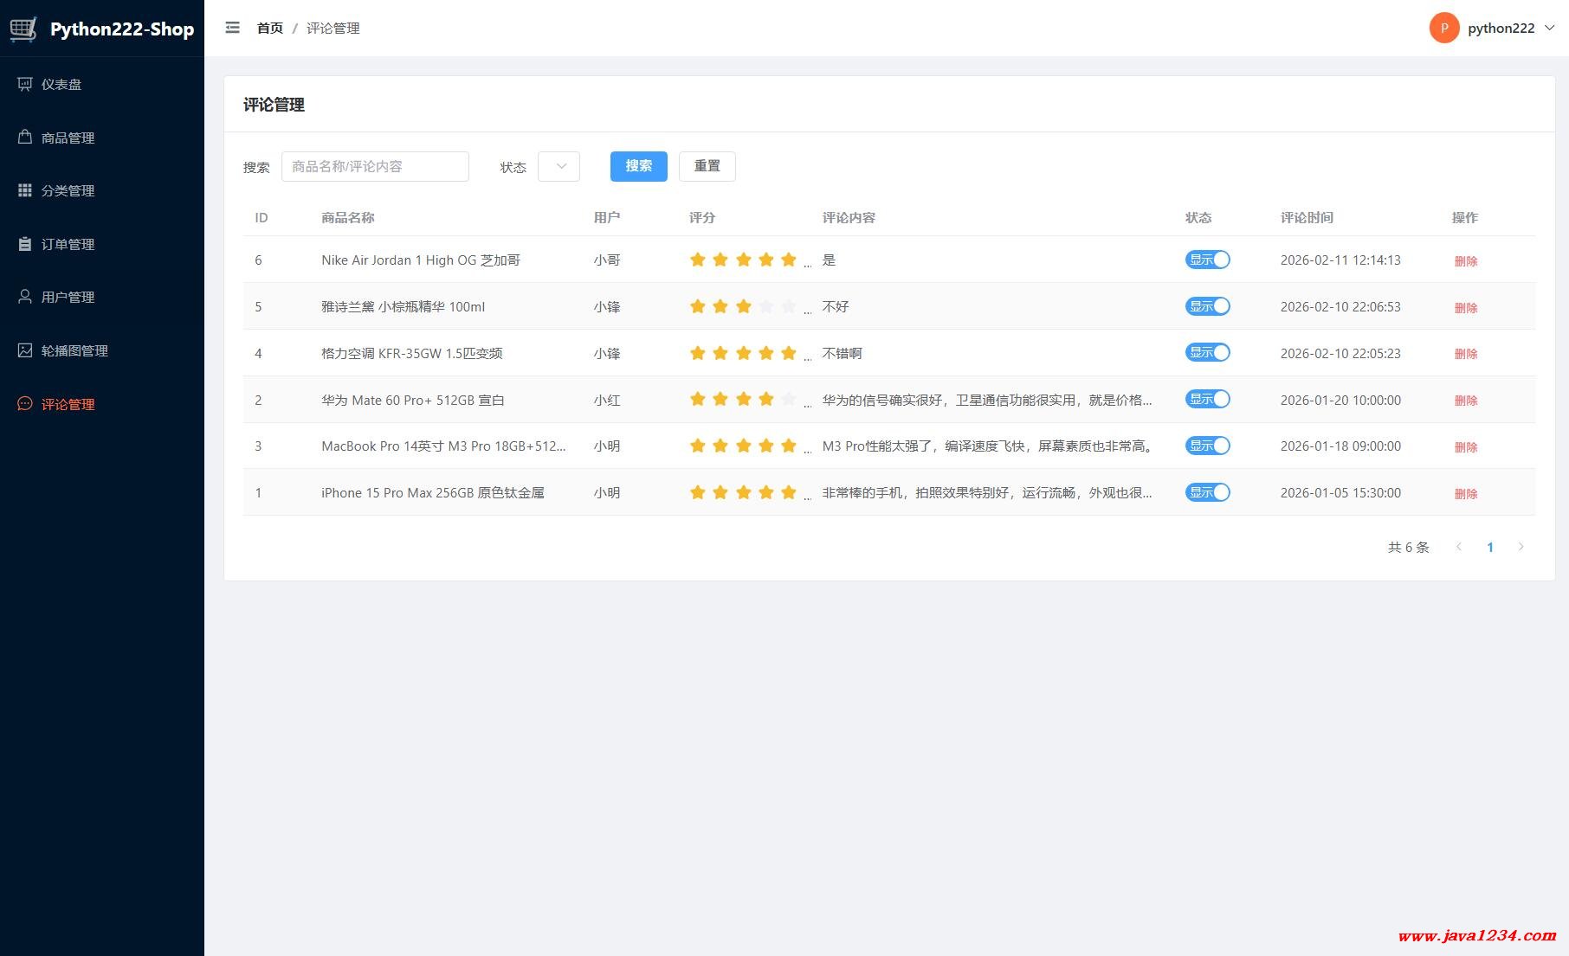Click the dashboard (仪表盘) icon in sidebar
The width and height of the screenshot is (1569, 956).
[25, 84]
